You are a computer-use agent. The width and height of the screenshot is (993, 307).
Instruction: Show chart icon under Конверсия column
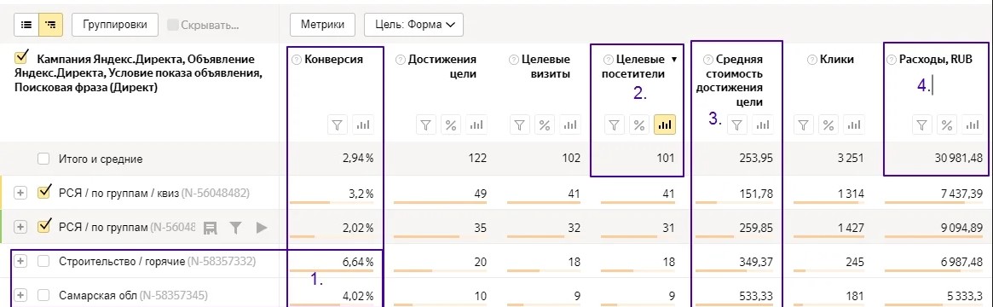[362, 125]
